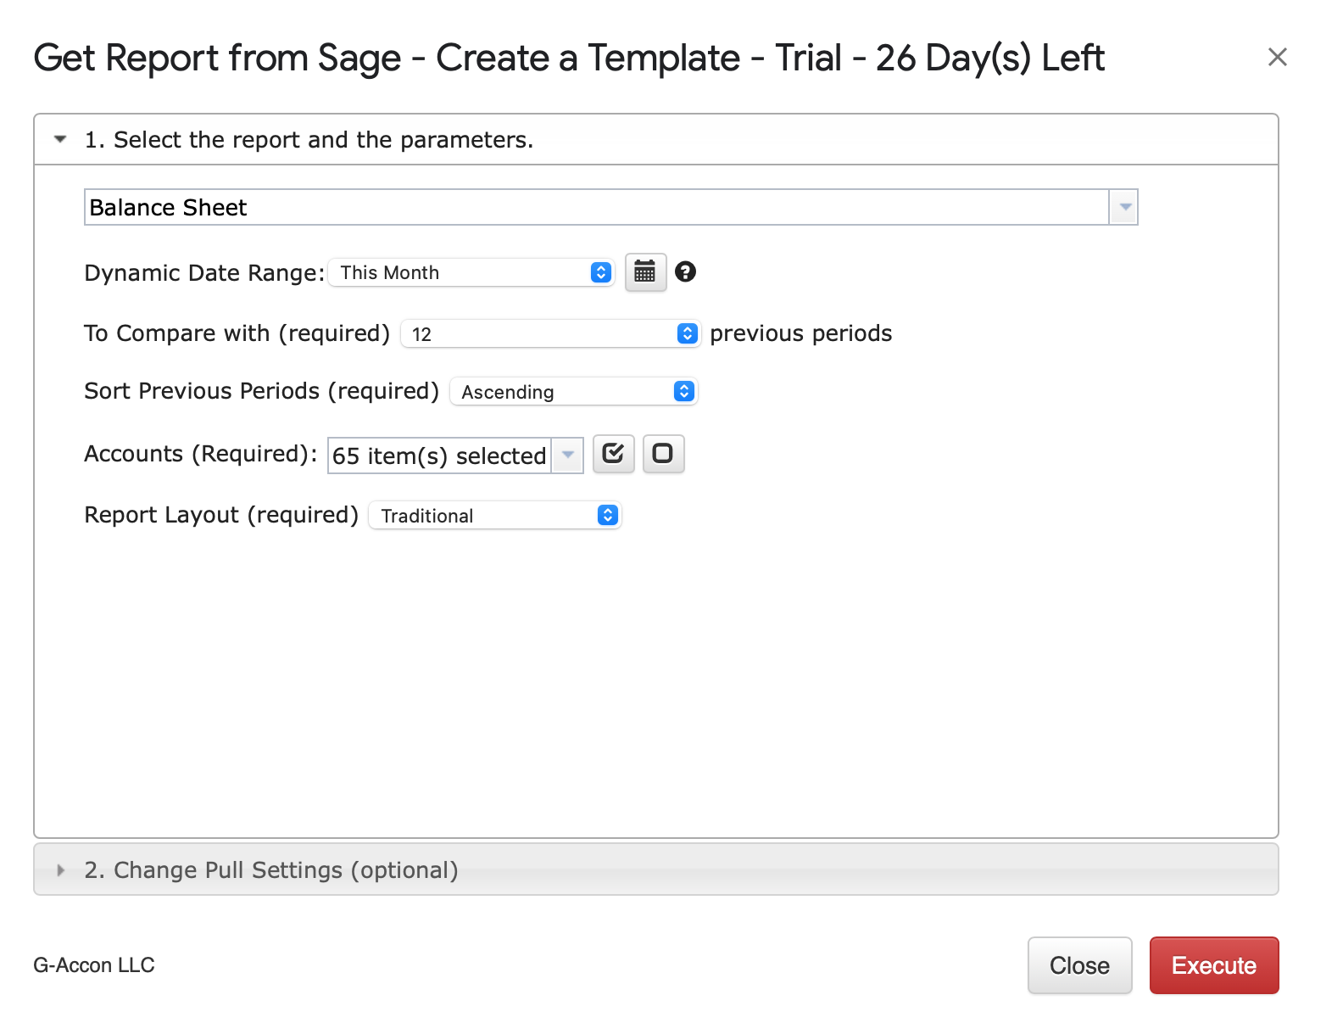Open the Sort Previous Periods dropdown

tap(574, 391)
